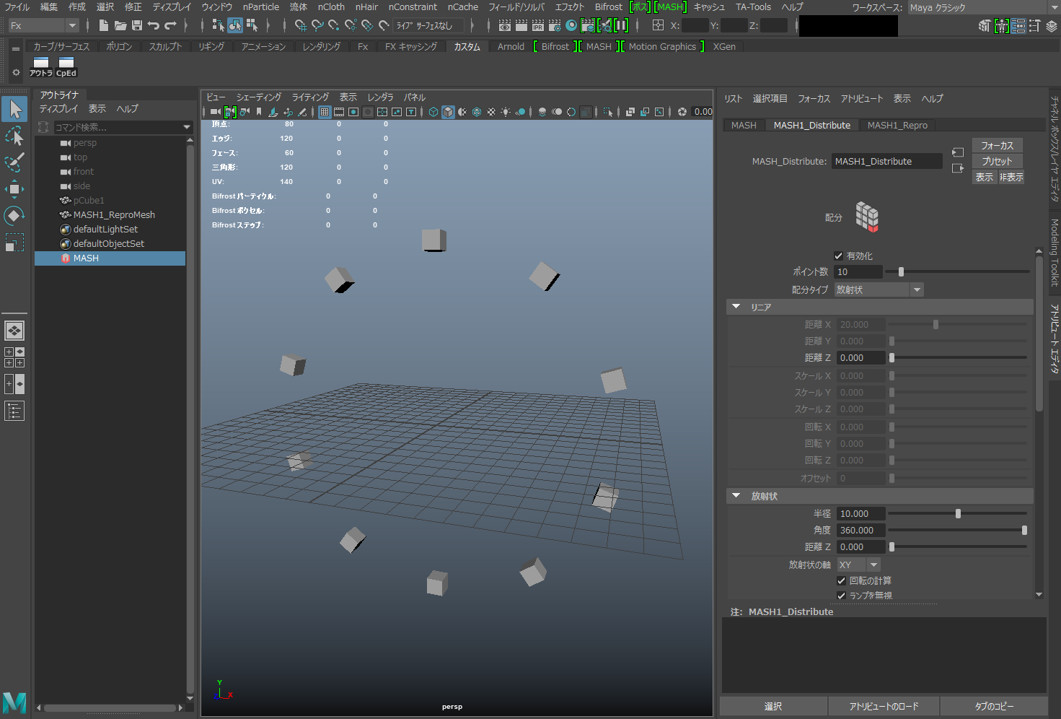The image size is (1061, 719).
Task: Select defaultLightSet in the Outliner
Action: 105,229
